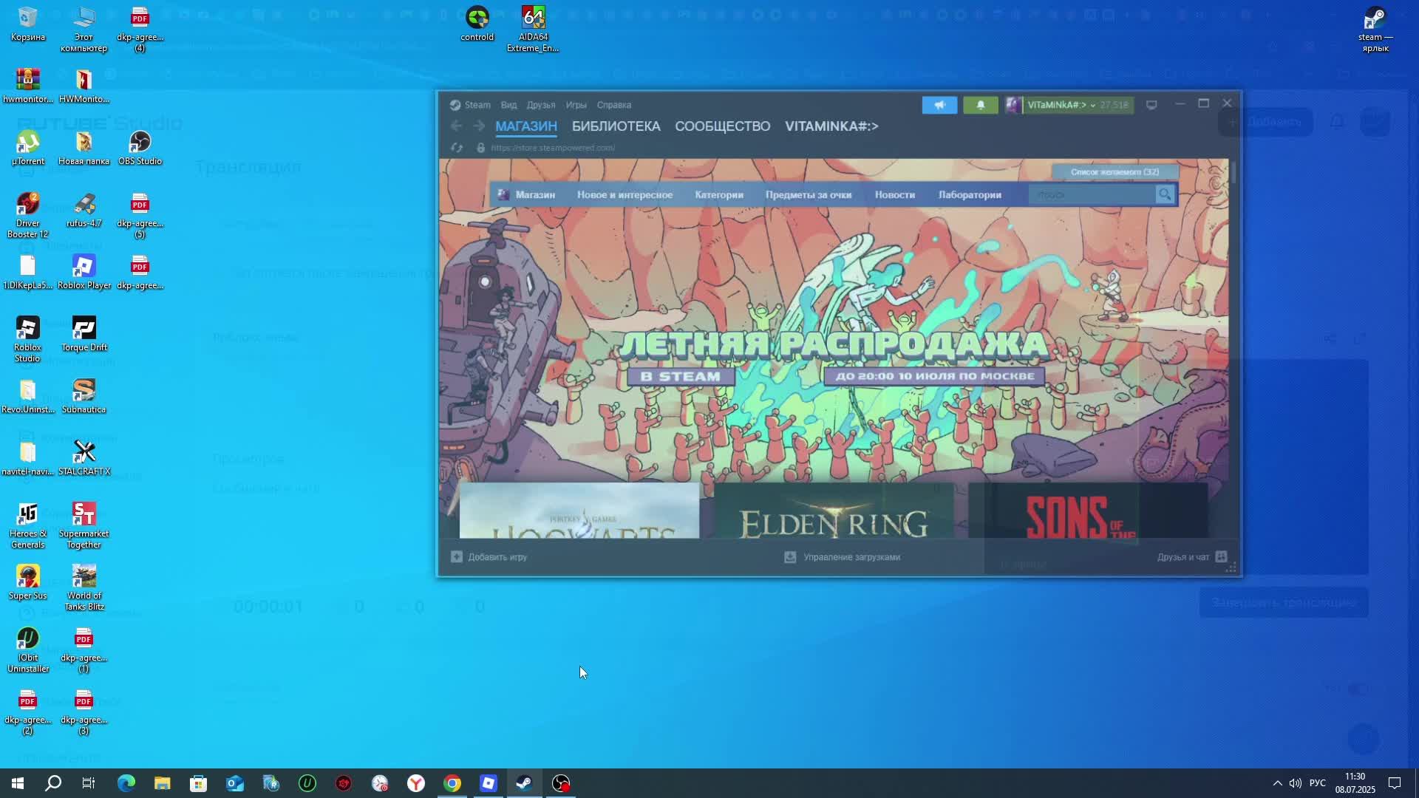
Task: Select the Supermarket Together icon
Action: coord(84,525)
